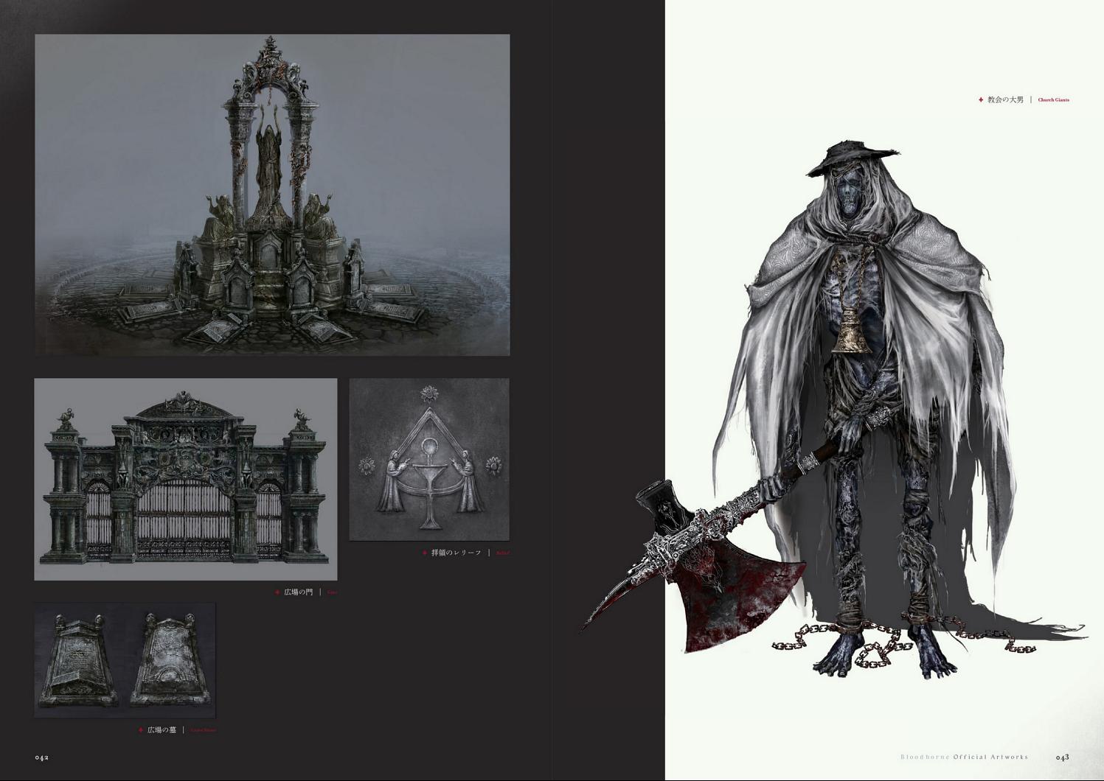Click the red cross mark beside 広場の門
The width and height of the screenshot is (1104, 781).
[277, 592]
